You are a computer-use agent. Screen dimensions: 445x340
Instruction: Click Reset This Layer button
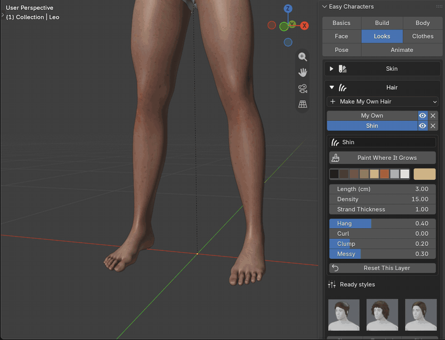click(382, 268)
